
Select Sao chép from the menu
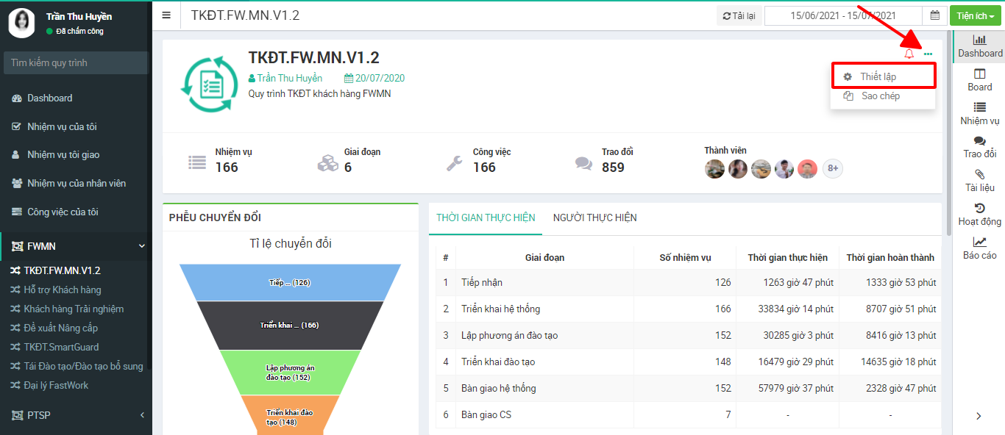coord(881,96)
